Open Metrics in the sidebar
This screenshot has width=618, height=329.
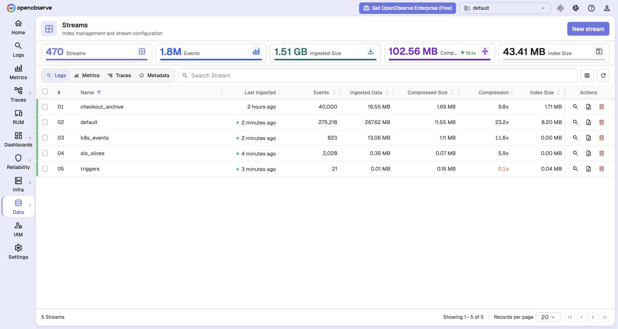[x=18, y=72]
